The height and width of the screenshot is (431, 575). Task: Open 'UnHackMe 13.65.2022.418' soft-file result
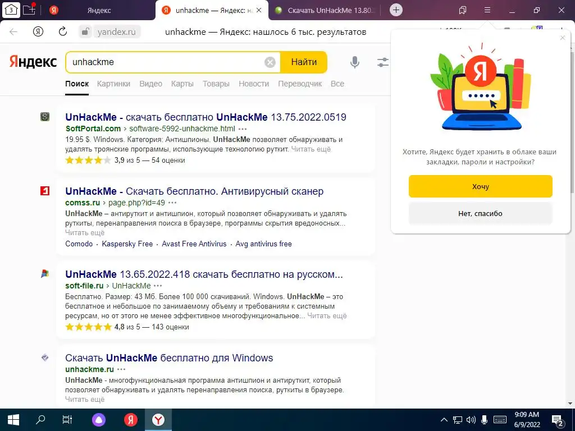tap(204, 274)
